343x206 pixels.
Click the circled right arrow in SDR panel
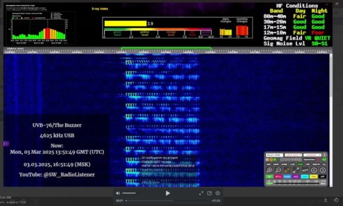(x=323, y=170)
